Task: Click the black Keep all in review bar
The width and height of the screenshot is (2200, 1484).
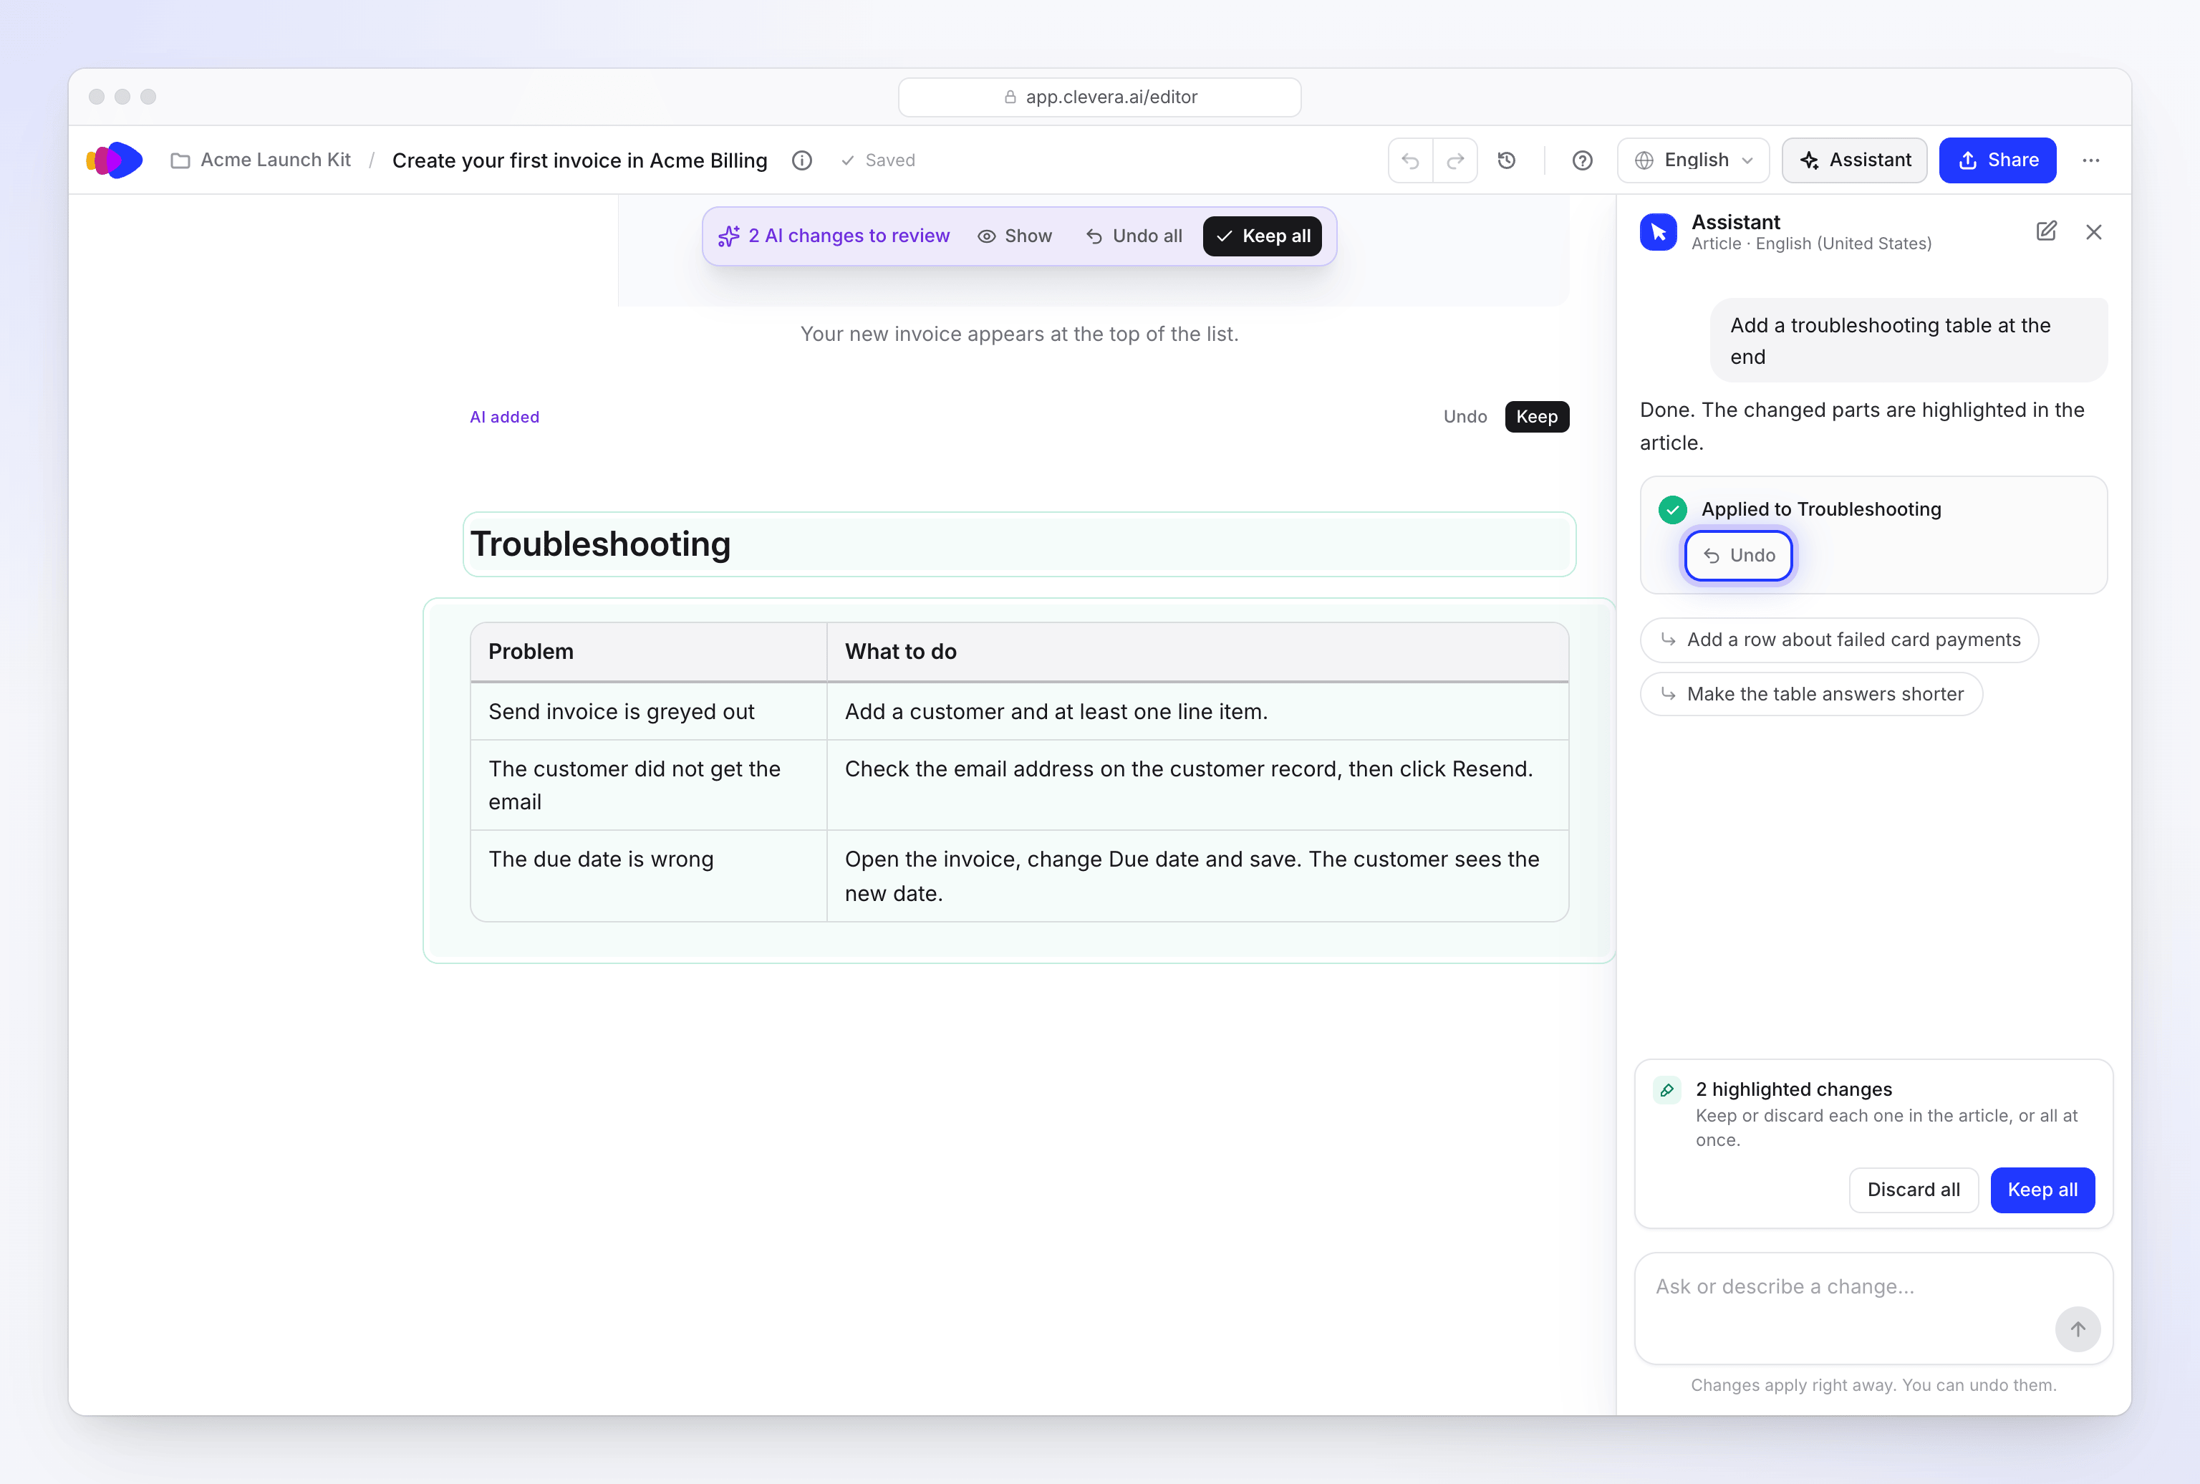Action: pos(1263,236)
